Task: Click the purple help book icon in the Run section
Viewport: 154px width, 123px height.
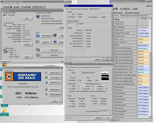Action: click(55, 35)
